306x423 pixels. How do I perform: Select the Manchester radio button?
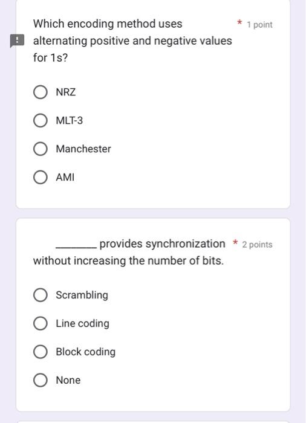click(x=41, y=149)
